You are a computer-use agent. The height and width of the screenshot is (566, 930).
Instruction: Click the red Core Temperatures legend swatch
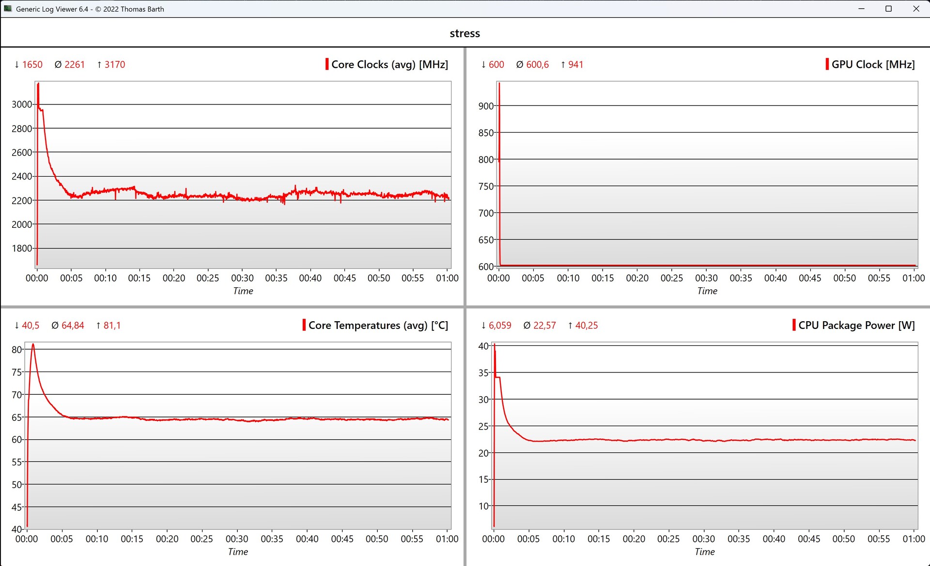[304, 325]
